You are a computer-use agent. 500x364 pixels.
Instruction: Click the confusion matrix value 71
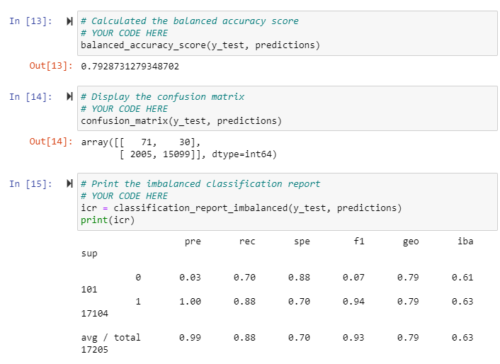pos(147,142)
